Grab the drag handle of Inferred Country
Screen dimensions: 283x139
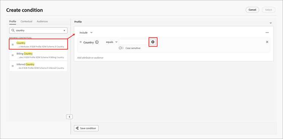coord(12,66)
